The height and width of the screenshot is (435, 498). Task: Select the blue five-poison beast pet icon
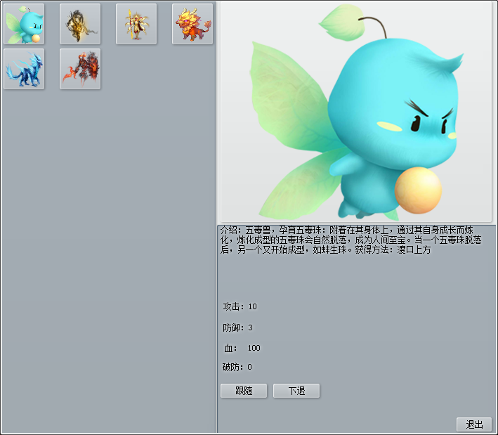[24, 24]
